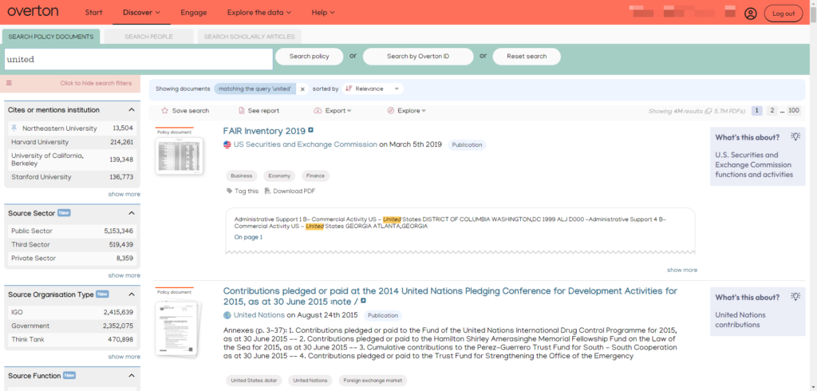
Task: Click the lightbulb icon in first What's this about
Action: pos(795,137)
